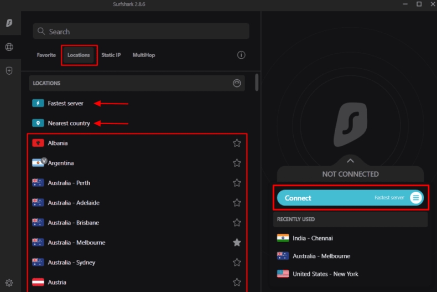Viewport: 437px width, 292px height.
Task: Select India - Chennai from recently used
Action: tap(313, 238)
